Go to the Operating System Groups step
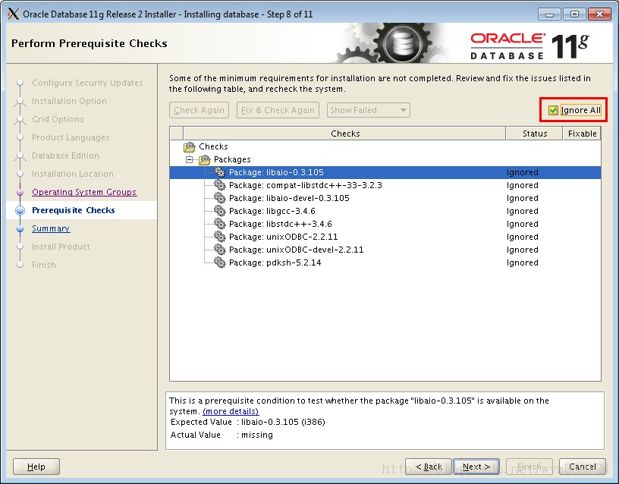This screenshot has height=484, width=619. 85,192
